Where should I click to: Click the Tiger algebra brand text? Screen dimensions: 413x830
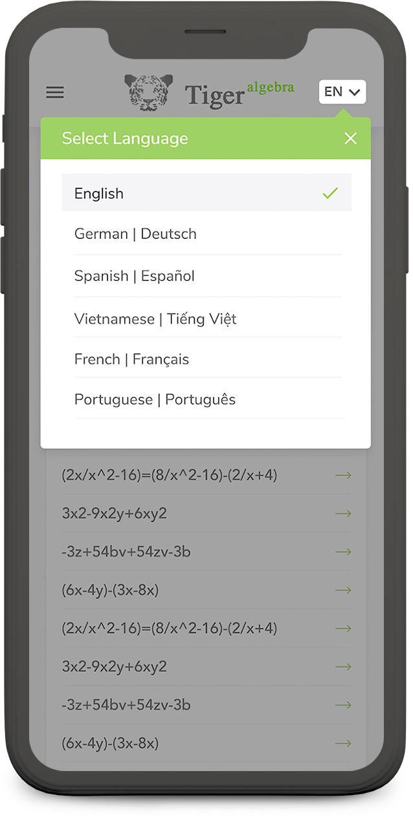tap(239, 94)
